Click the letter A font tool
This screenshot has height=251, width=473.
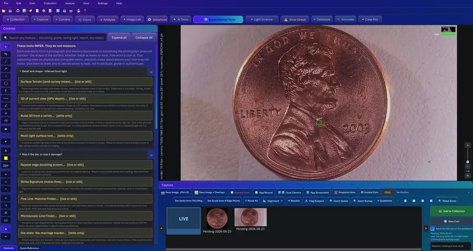point(6,150)
